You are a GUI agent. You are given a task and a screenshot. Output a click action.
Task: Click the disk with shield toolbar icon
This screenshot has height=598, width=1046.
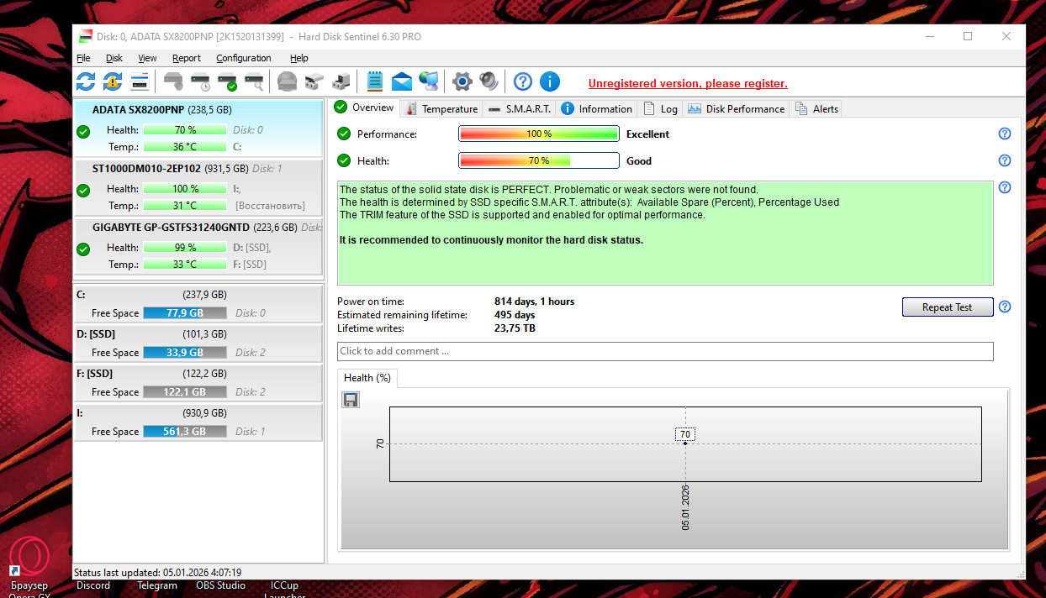173,81
